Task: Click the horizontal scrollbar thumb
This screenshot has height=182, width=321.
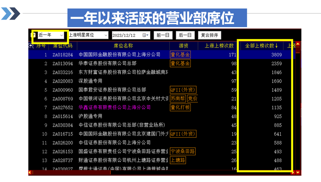Action: point(71,173)
